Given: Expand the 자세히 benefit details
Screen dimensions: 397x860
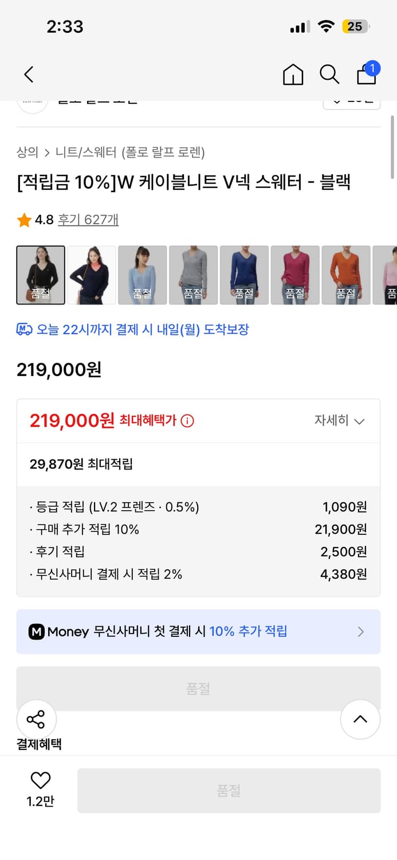Looking at the screenshot, I should pyautogui.click(x=338, y=420).
